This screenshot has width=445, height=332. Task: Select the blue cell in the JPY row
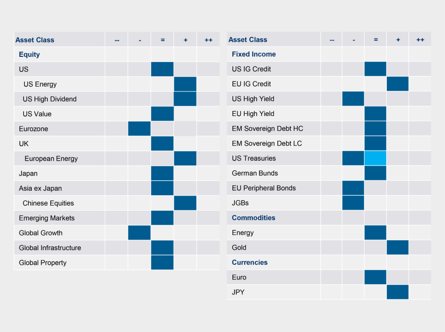tap(398, 292)
